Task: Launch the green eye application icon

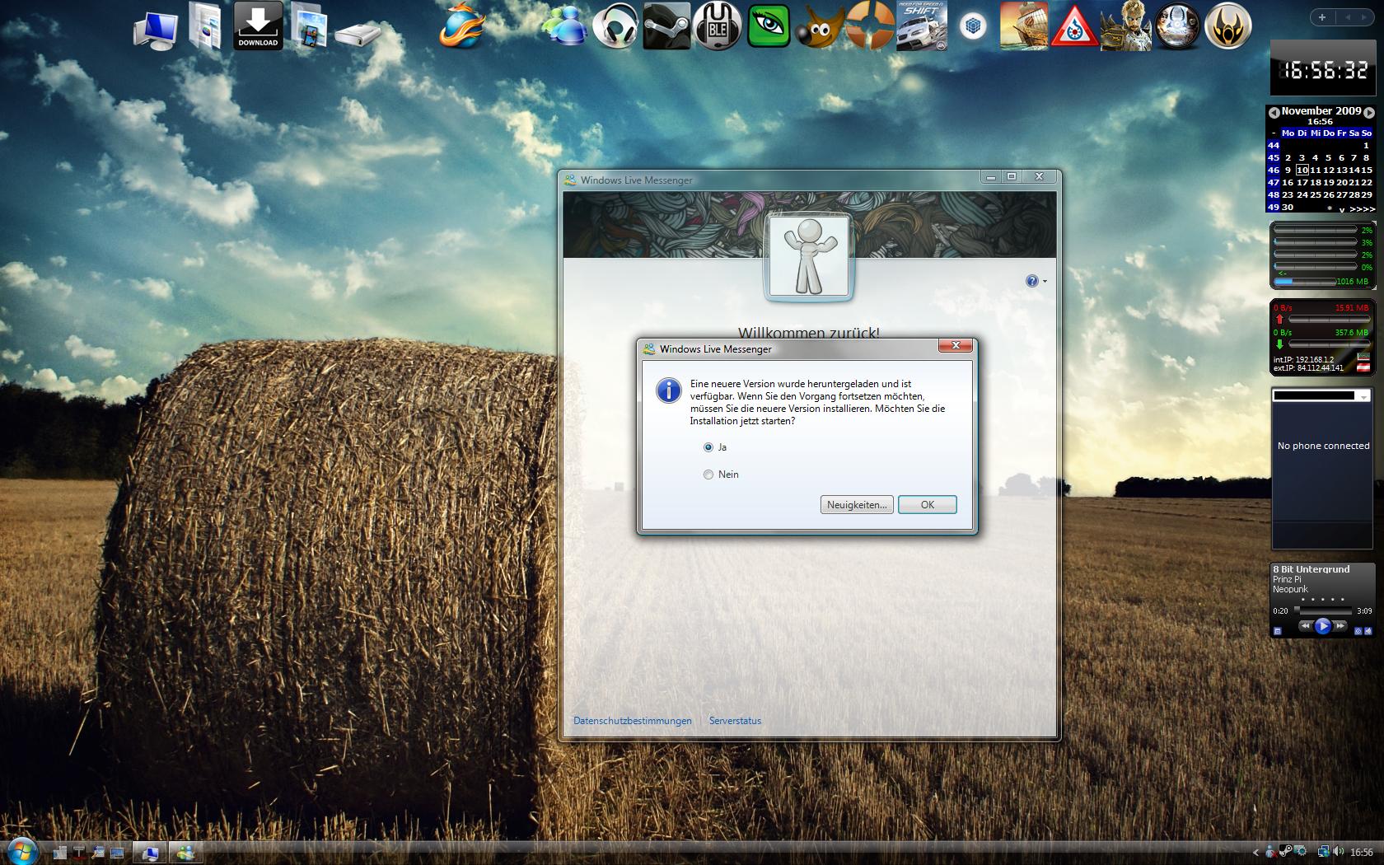Action: (x=769, y=26)
